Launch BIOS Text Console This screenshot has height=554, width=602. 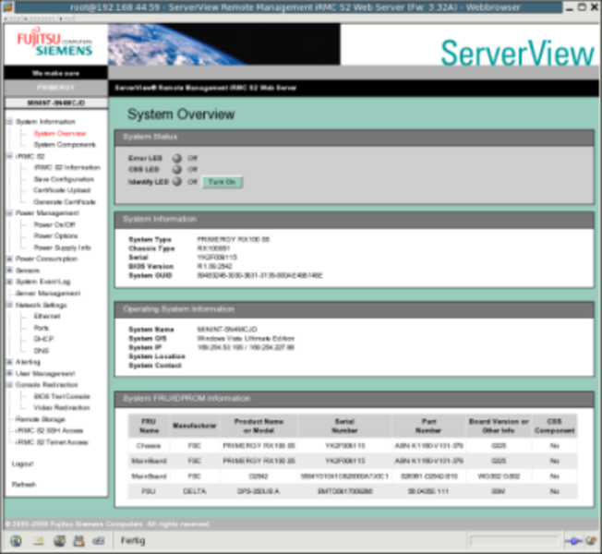pyautogui.click(x=62, y=396)
